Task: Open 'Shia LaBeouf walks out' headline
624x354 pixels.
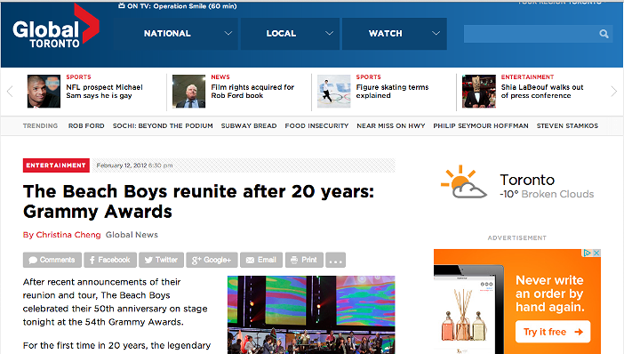Action: click(542, 92)
